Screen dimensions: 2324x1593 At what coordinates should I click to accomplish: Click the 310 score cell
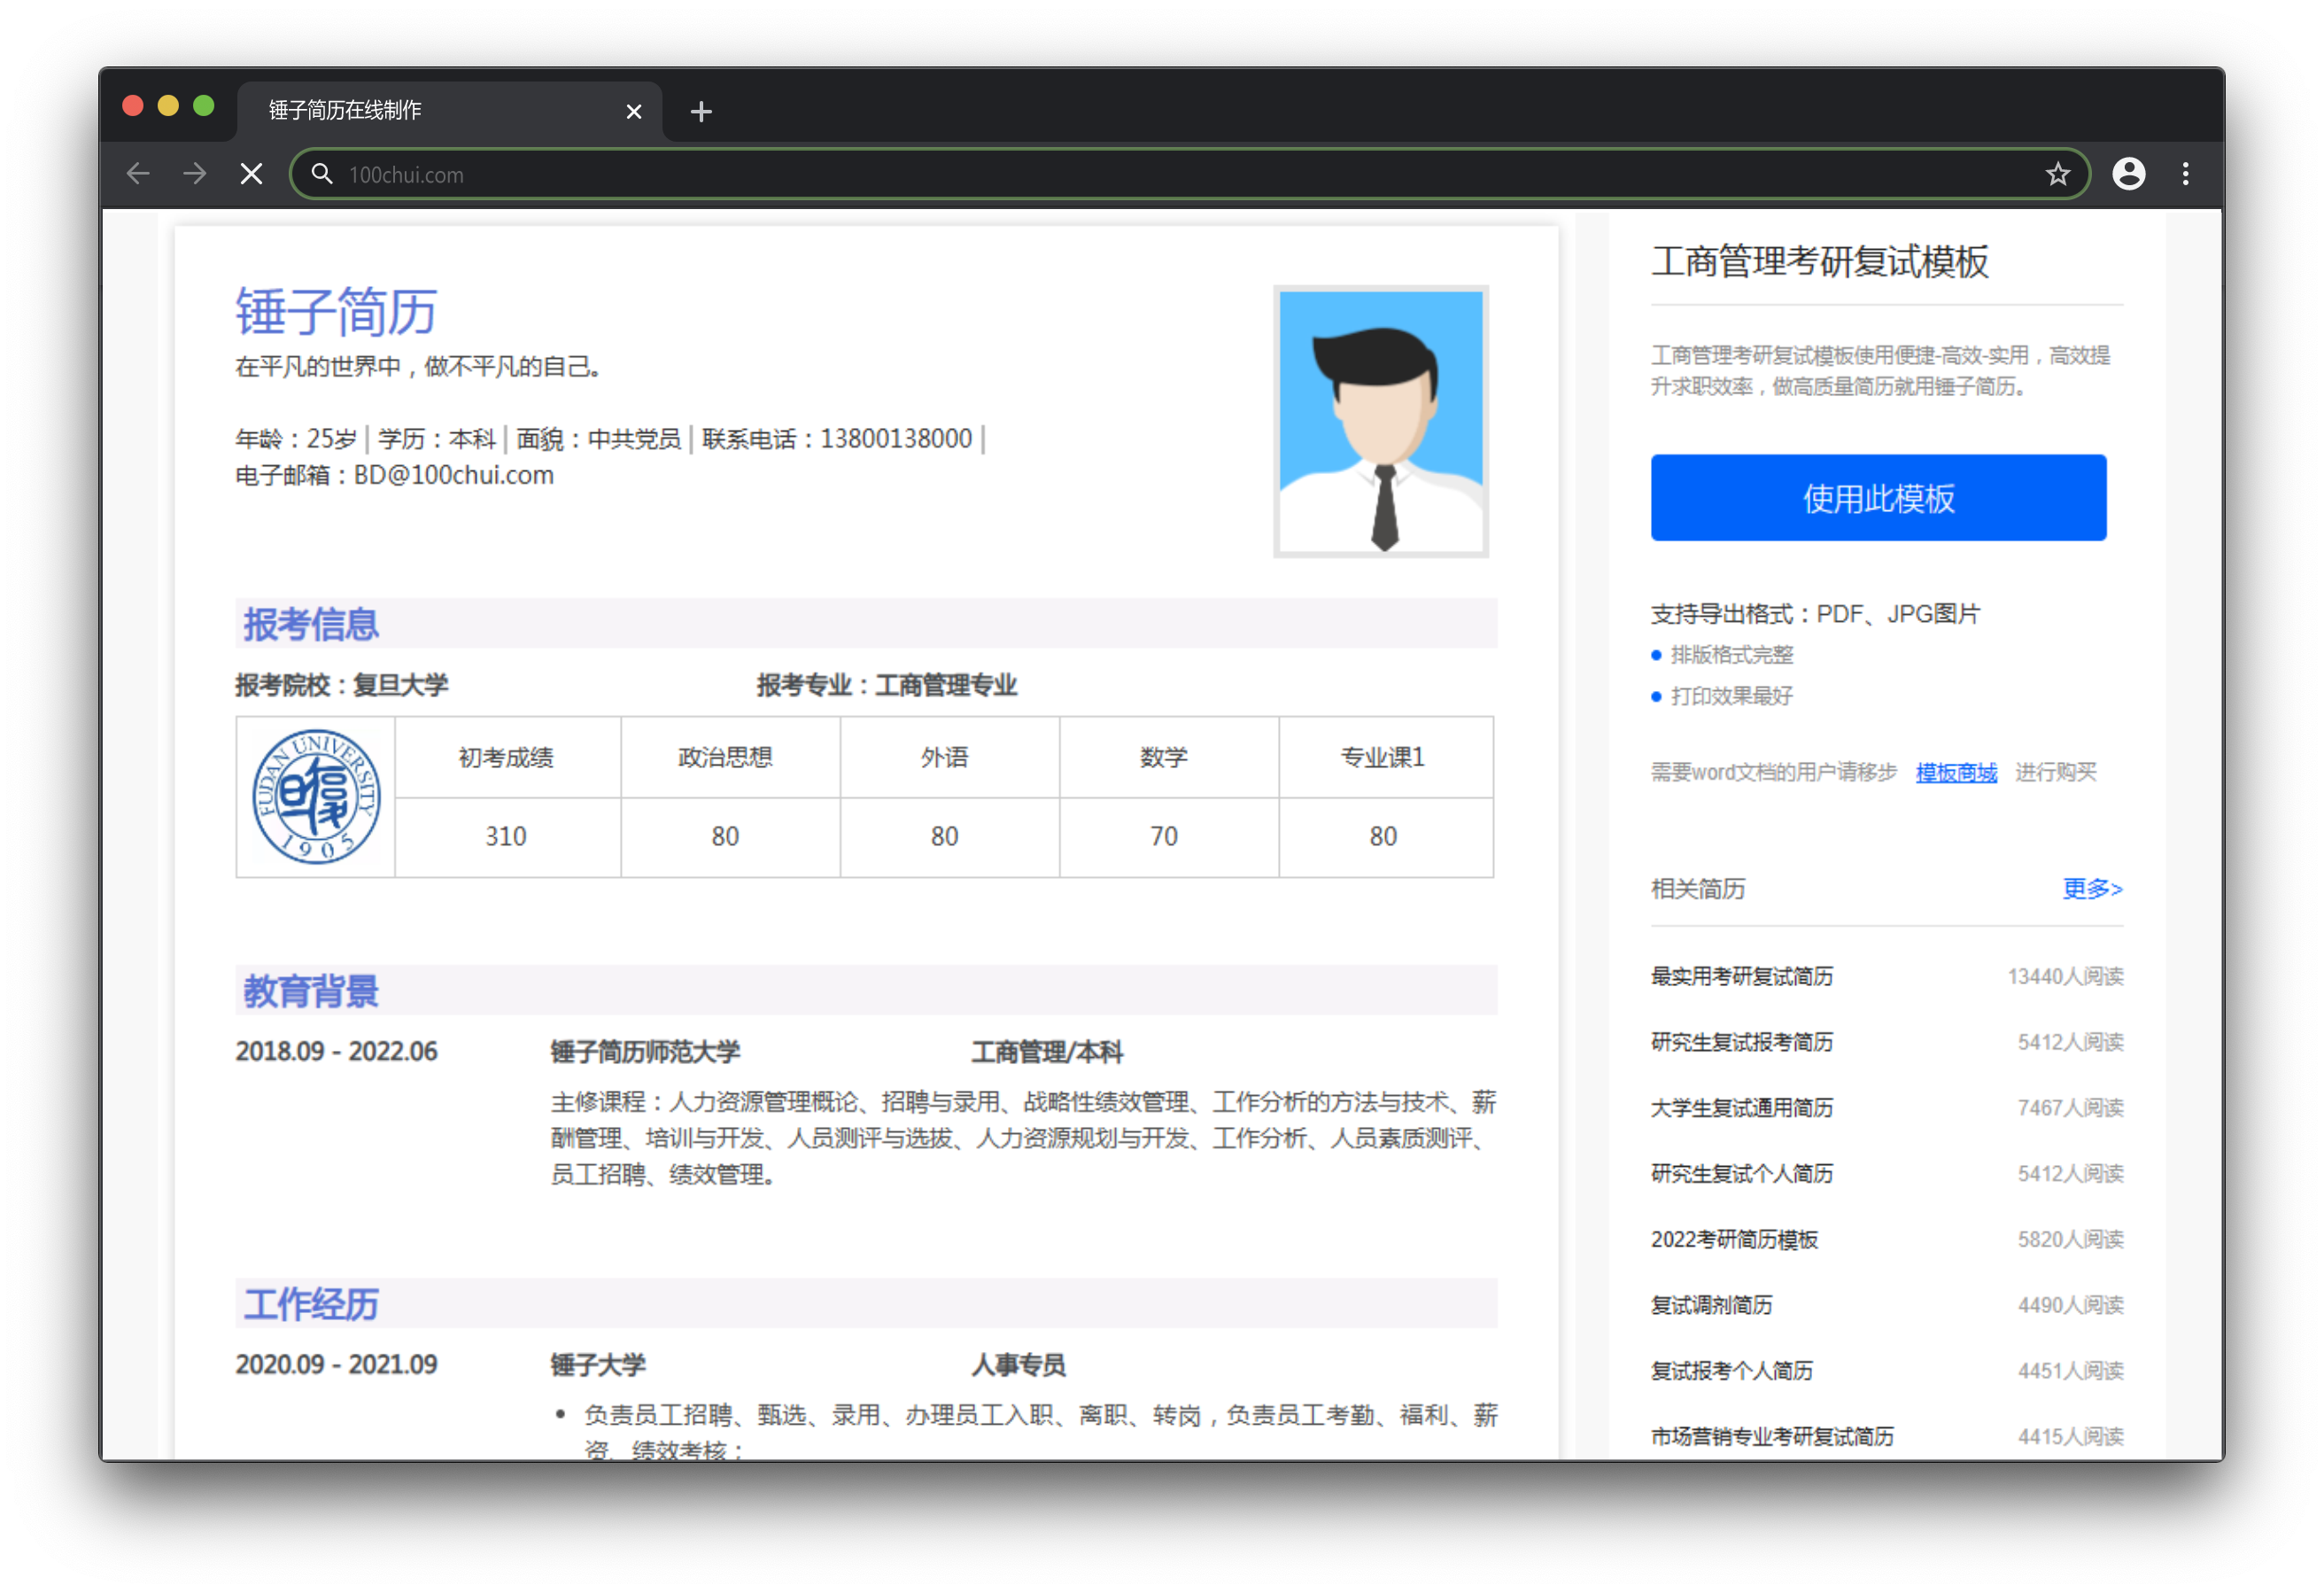pos(507,836)
